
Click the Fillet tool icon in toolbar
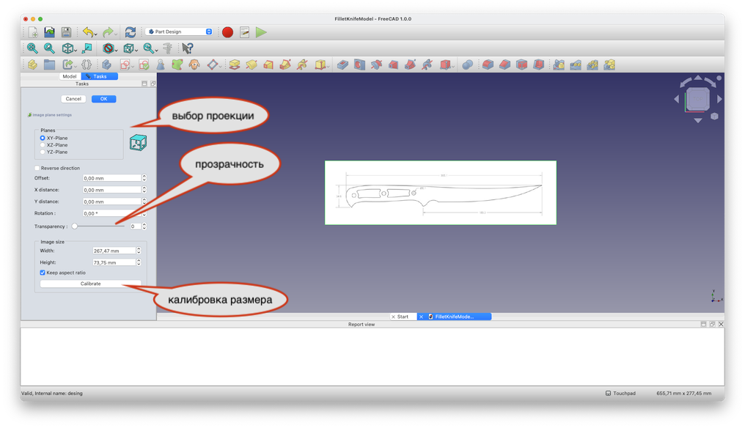pyautogui.click(x=486, y=65)
